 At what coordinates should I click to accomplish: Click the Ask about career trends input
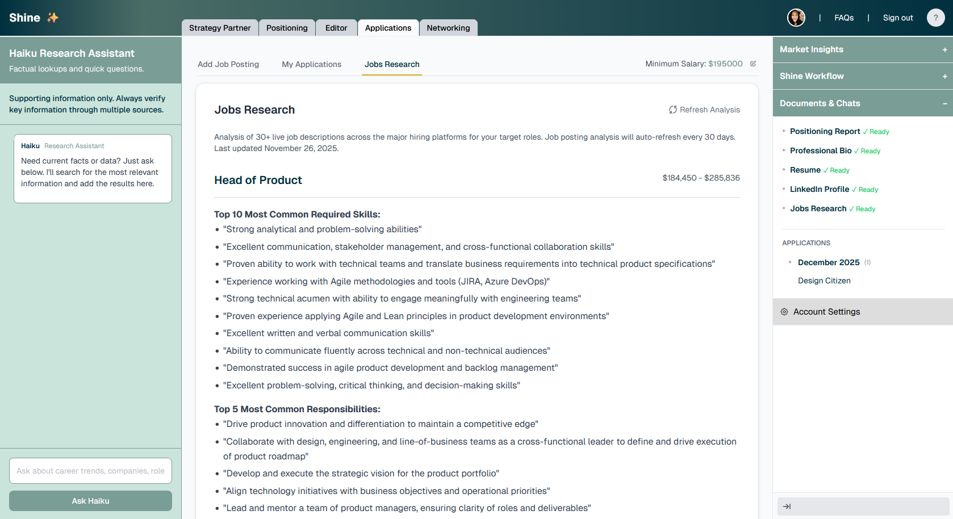pos(90,471)
